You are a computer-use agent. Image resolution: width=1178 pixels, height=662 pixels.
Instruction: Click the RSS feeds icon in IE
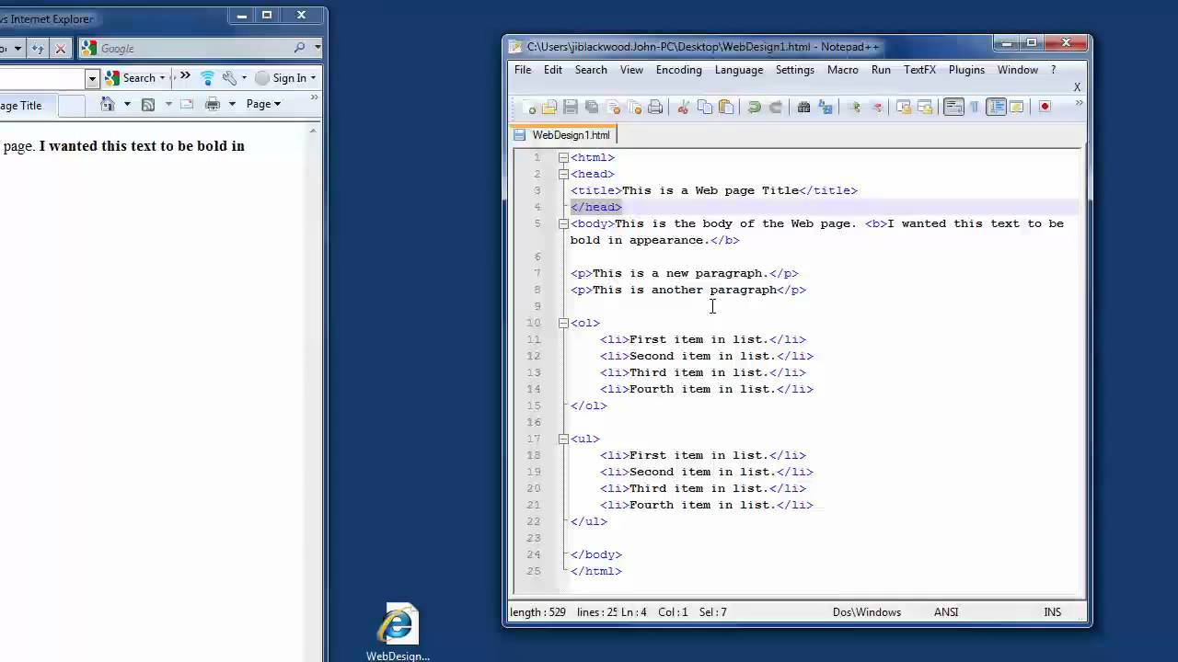coord(147,104)
